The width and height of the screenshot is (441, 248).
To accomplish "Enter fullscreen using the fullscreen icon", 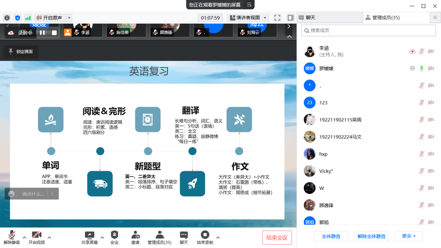I will click(x=277, y=18).
